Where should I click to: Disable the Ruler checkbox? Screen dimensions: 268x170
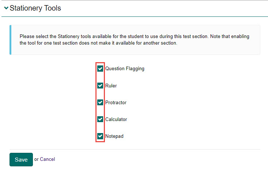click(100, 86)
